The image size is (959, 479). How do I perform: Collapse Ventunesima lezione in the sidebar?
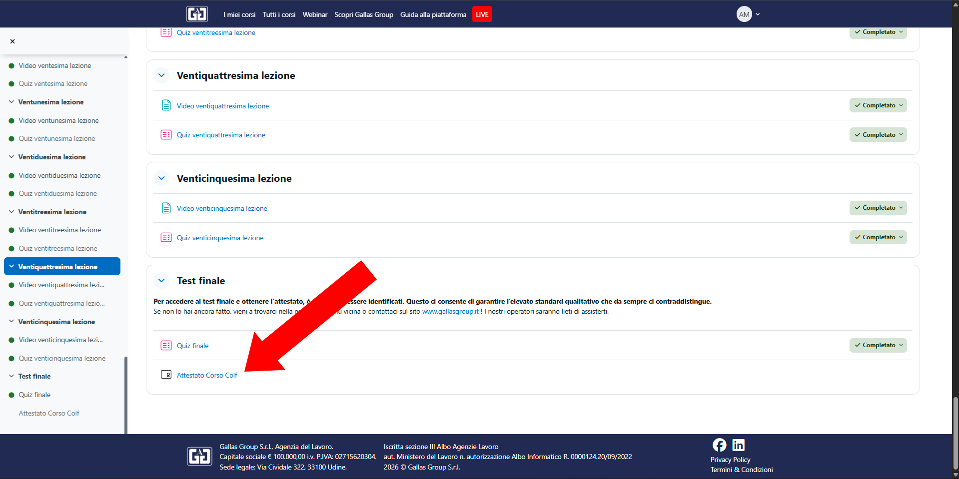(x=11, y=102)
